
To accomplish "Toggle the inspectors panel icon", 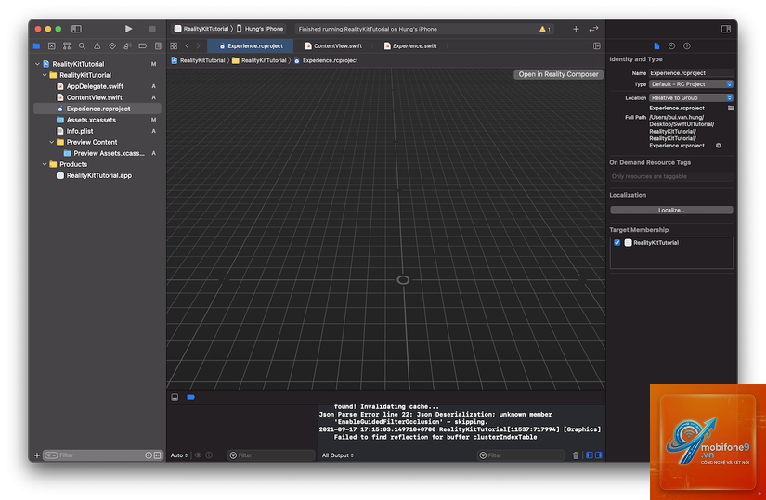I will point(726,29).
